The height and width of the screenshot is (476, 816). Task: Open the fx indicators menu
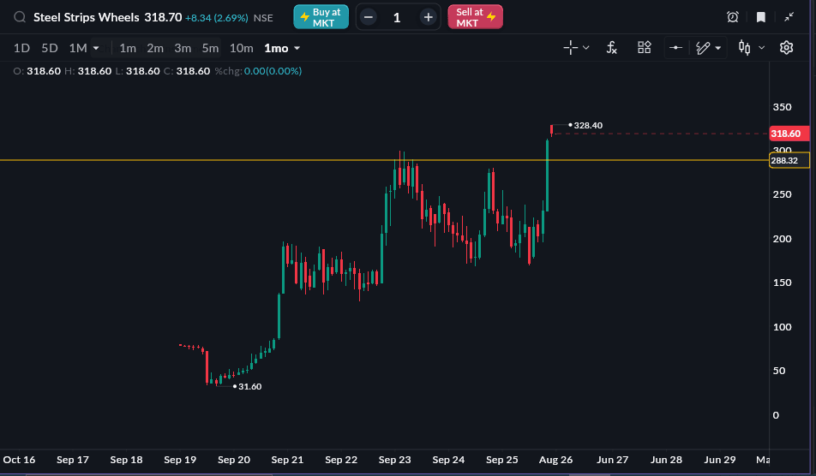point(611,48)
